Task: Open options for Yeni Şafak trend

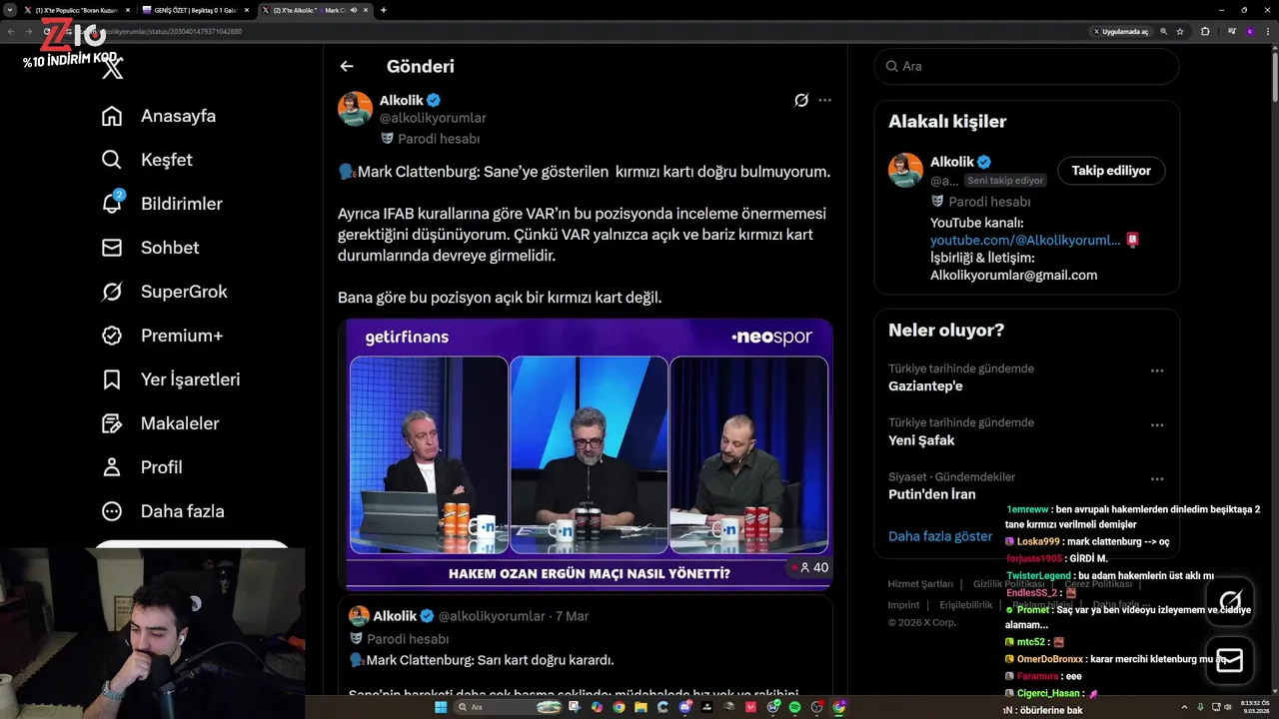Action: click(1157, 424)
